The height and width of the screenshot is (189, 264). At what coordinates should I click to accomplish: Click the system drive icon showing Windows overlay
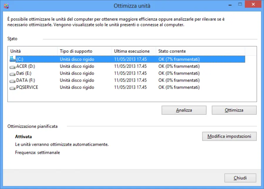point(12,59)
